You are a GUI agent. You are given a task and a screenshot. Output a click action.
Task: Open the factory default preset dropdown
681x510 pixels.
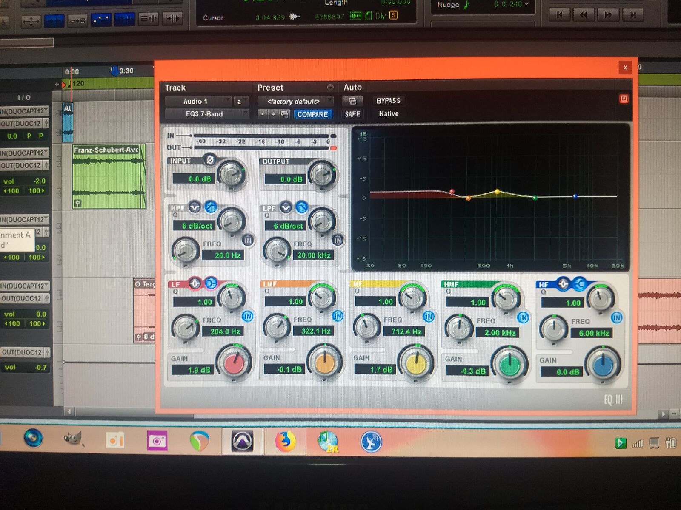pyautogui.click(x=295, y=102)
